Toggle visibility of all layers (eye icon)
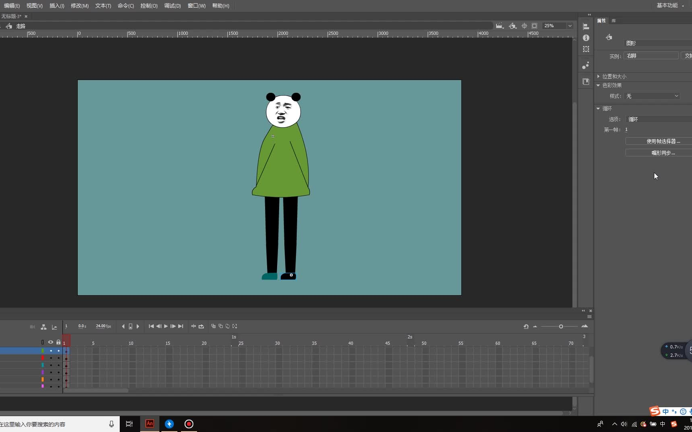 [50, 342]
